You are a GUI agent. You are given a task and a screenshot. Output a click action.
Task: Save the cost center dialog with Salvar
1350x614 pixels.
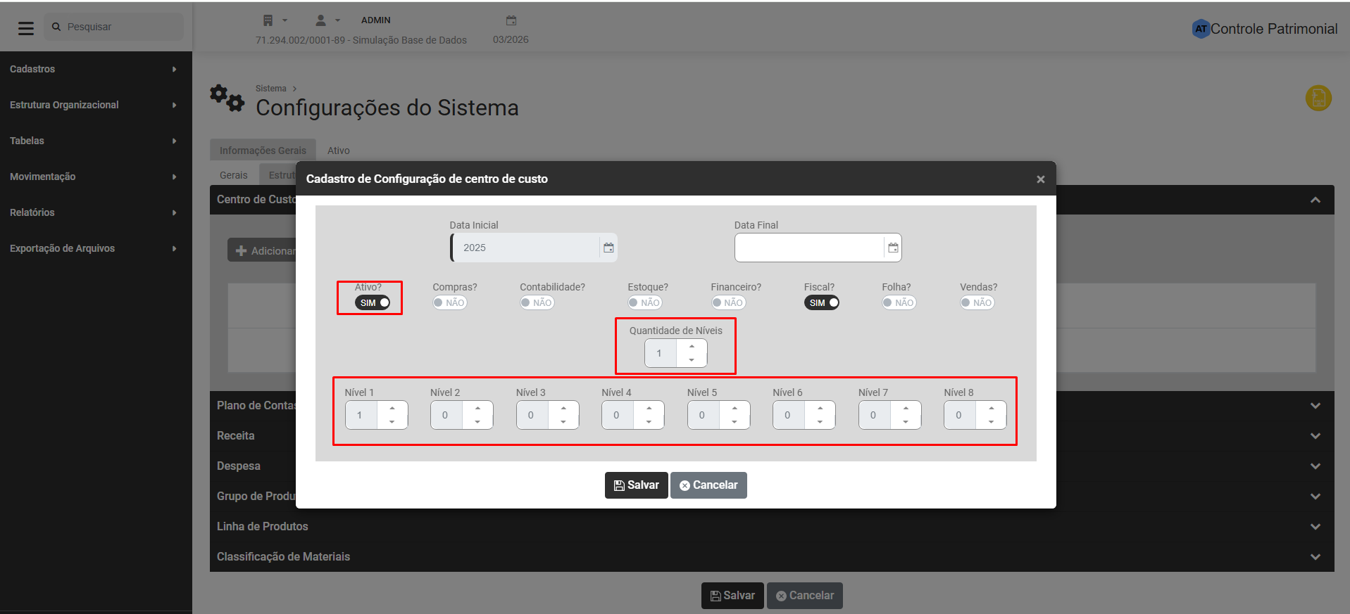point(636,485)
